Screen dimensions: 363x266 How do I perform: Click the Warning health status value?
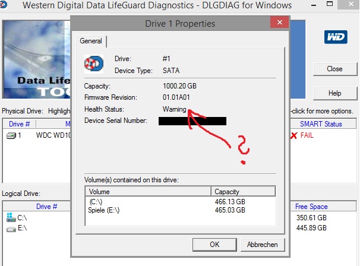pyautogui.click(x=175, y=109)
